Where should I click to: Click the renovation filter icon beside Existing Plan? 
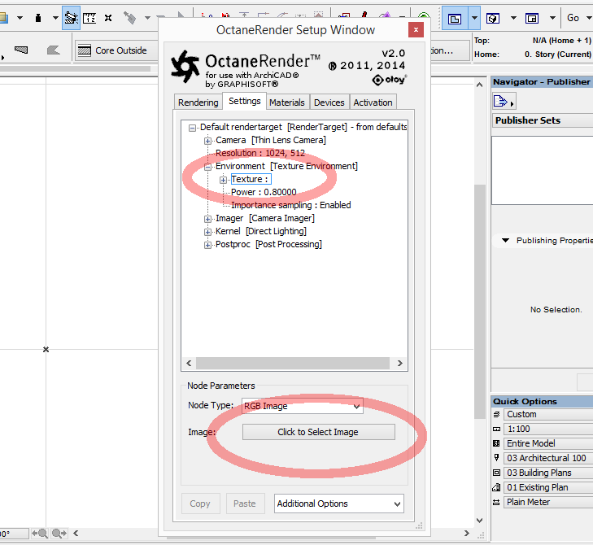496,487
